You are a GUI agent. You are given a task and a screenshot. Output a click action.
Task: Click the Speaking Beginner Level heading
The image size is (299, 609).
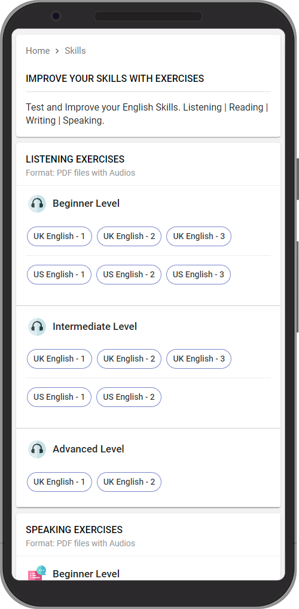(x=86, y=574)
